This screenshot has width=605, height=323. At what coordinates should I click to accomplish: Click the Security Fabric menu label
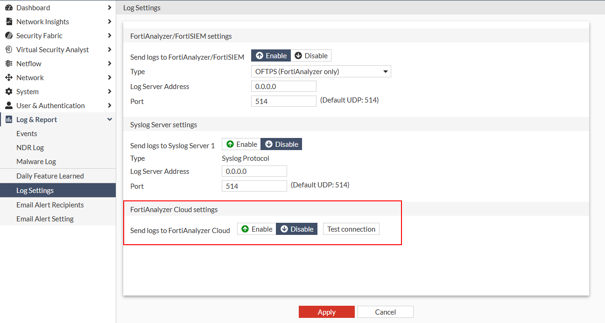pos(39,35)
